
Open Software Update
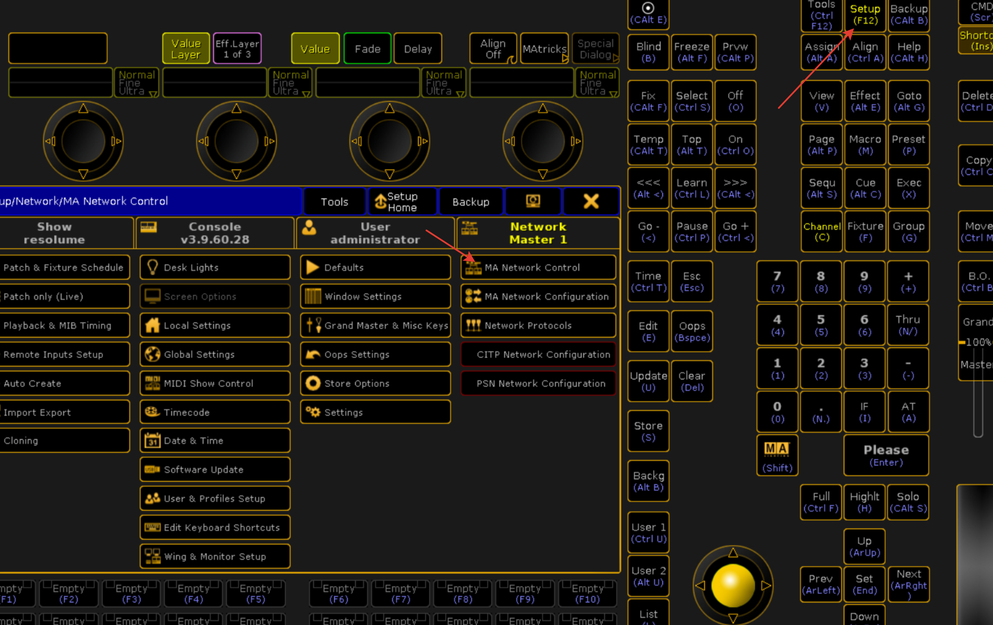coord(215,469)
